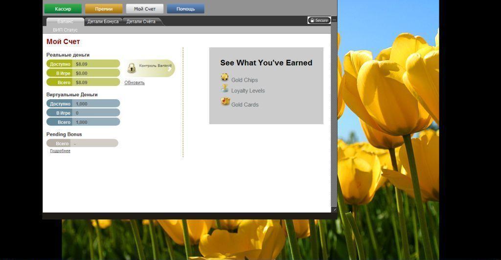Screen dimensions: 501x260
Task: Switch to the Детали Бонуса tab
Action: (103, 22)
